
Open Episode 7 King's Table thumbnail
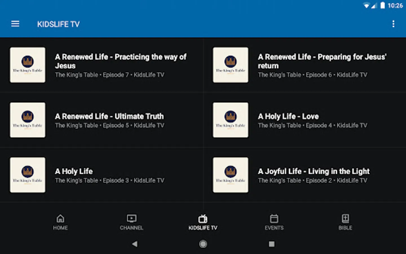[x=28, y=65]
